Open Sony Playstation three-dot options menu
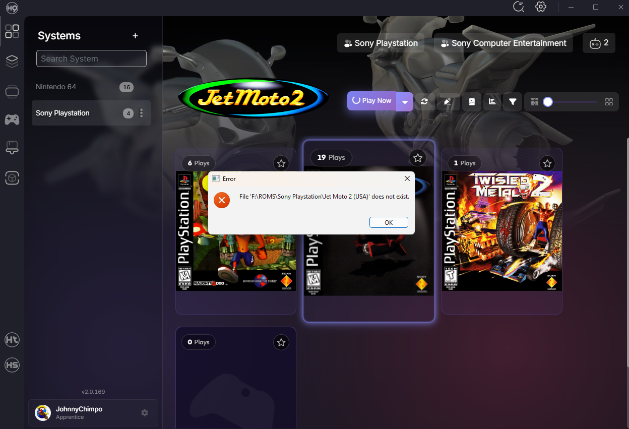629x429 pixels. 142,113
